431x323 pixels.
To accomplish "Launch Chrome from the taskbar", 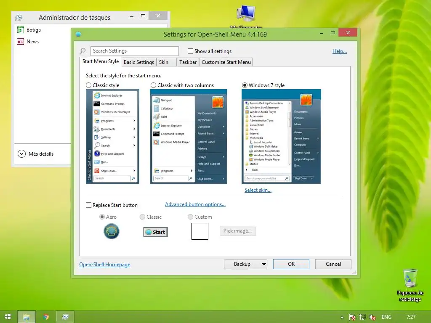I will click(46, 317).
